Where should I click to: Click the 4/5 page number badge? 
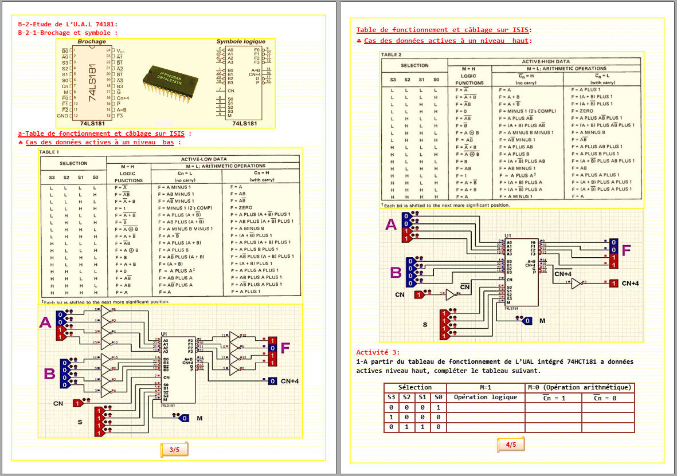(510, 444)
